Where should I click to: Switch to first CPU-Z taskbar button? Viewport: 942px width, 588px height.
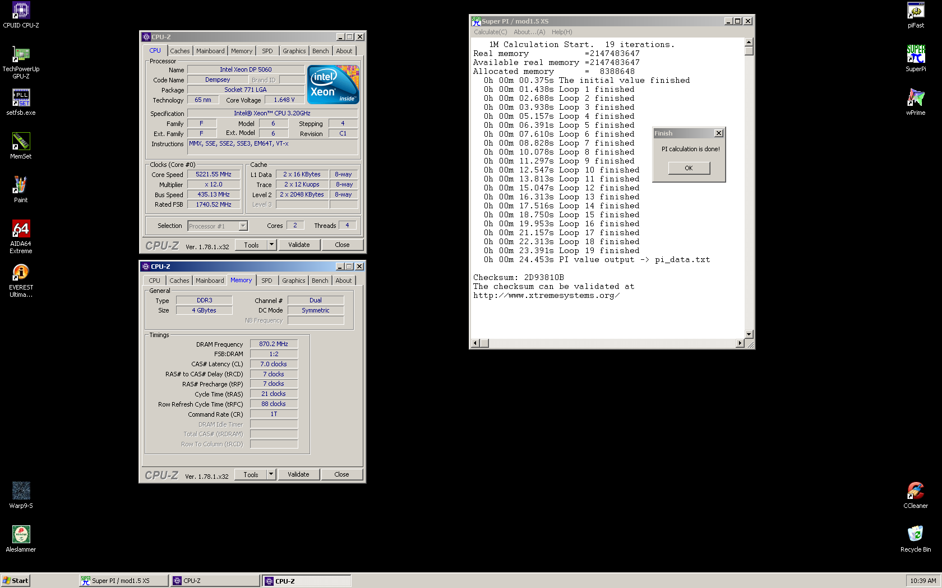[x=215, y=581]
